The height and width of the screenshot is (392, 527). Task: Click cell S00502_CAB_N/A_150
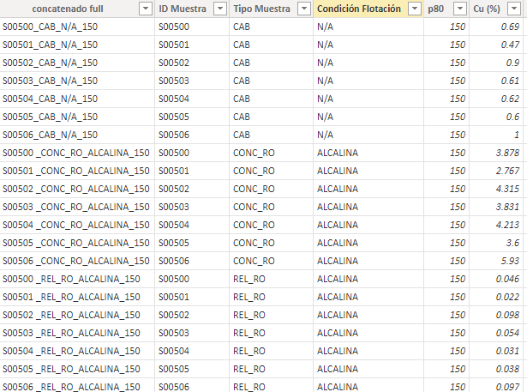click(x=77, y=63)
